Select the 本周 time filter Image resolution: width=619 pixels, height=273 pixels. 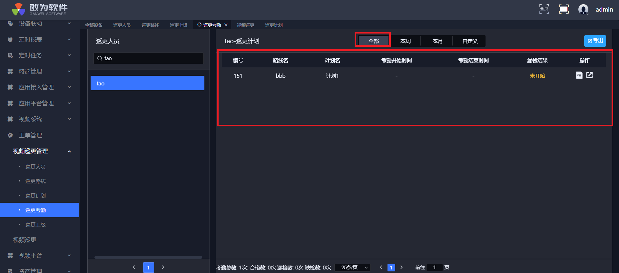tap(406, 41)
